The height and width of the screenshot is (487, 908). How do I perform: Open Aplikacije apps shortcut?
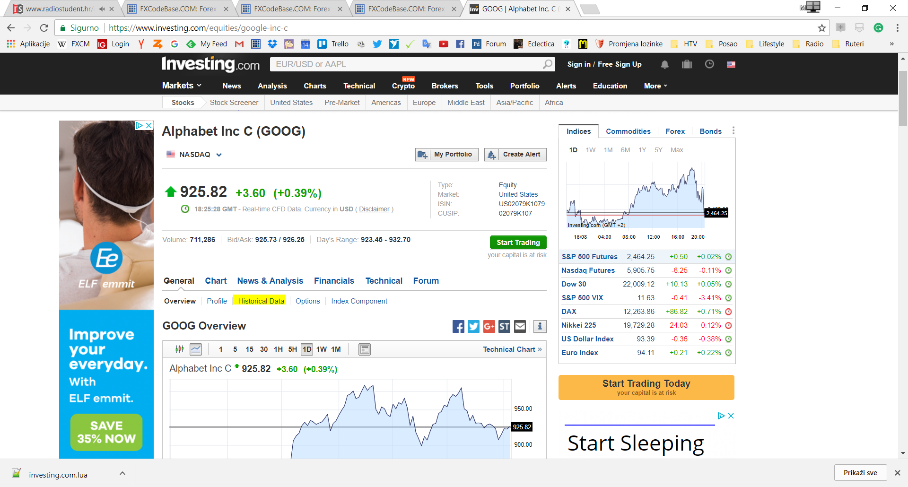[x=28, y=44]
